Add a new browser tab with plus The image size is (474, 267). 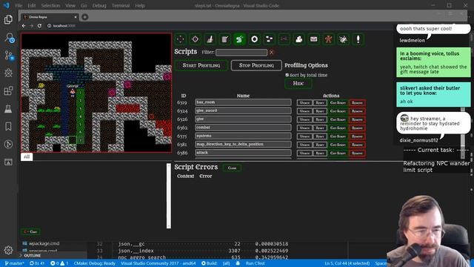click(85, 17)
